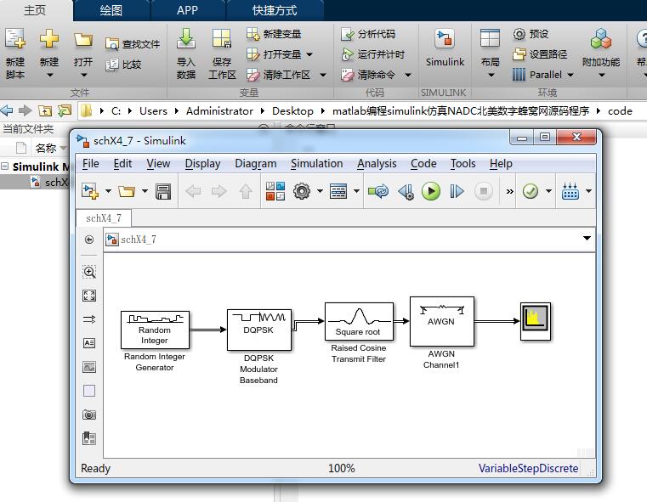Click the Step Forward simulation button
The width and height of the screenshot is (647, 502).
tap(457, 191)
